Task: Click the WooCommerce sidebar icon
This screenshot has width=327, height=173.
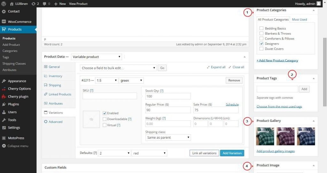Action: 4,22
